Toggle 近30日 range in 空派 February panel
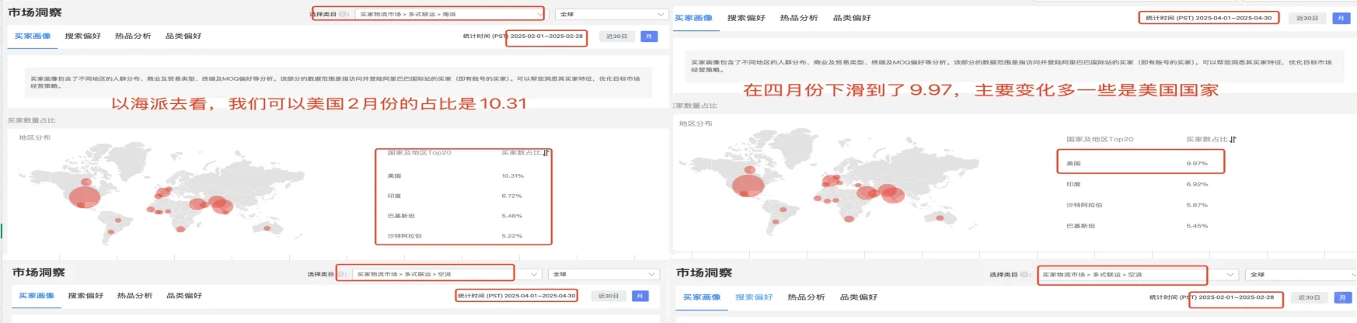The width and height of the screenshot is (1357, 323). pos(1309,297)
